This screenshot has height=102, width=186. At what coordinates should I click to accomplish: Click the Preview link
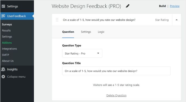[x=175, y=6]
